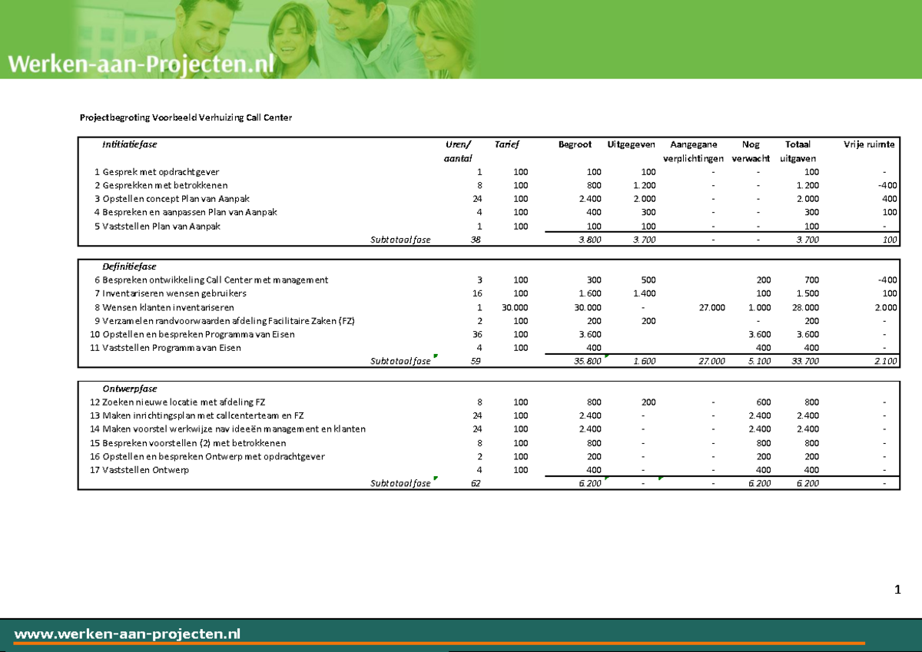This screenshot has height=652, width=922.
Task: Click the comment marker on the 6.200 Begroot subtotal
Action: 607,477
